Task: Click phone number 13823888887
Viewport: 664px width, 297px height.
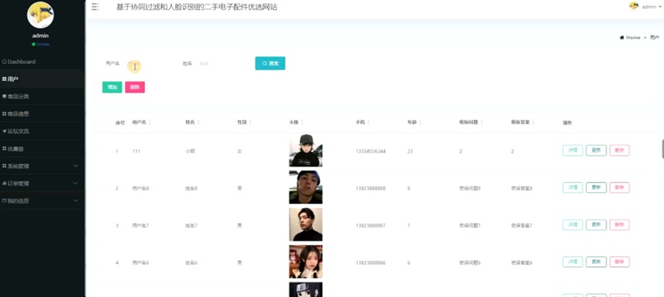Action: tap(371, 226)
